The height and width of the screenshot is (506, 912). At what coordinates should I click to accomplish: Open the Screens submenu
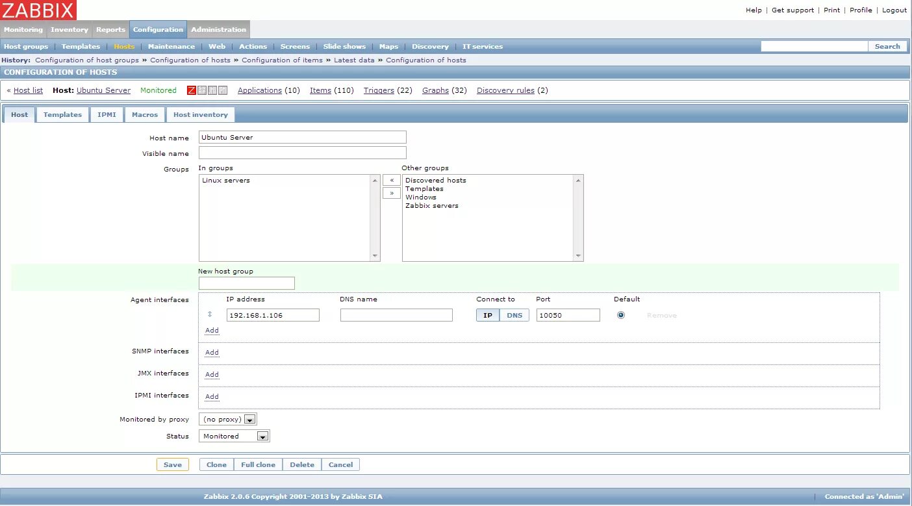(x=295, y=47)
